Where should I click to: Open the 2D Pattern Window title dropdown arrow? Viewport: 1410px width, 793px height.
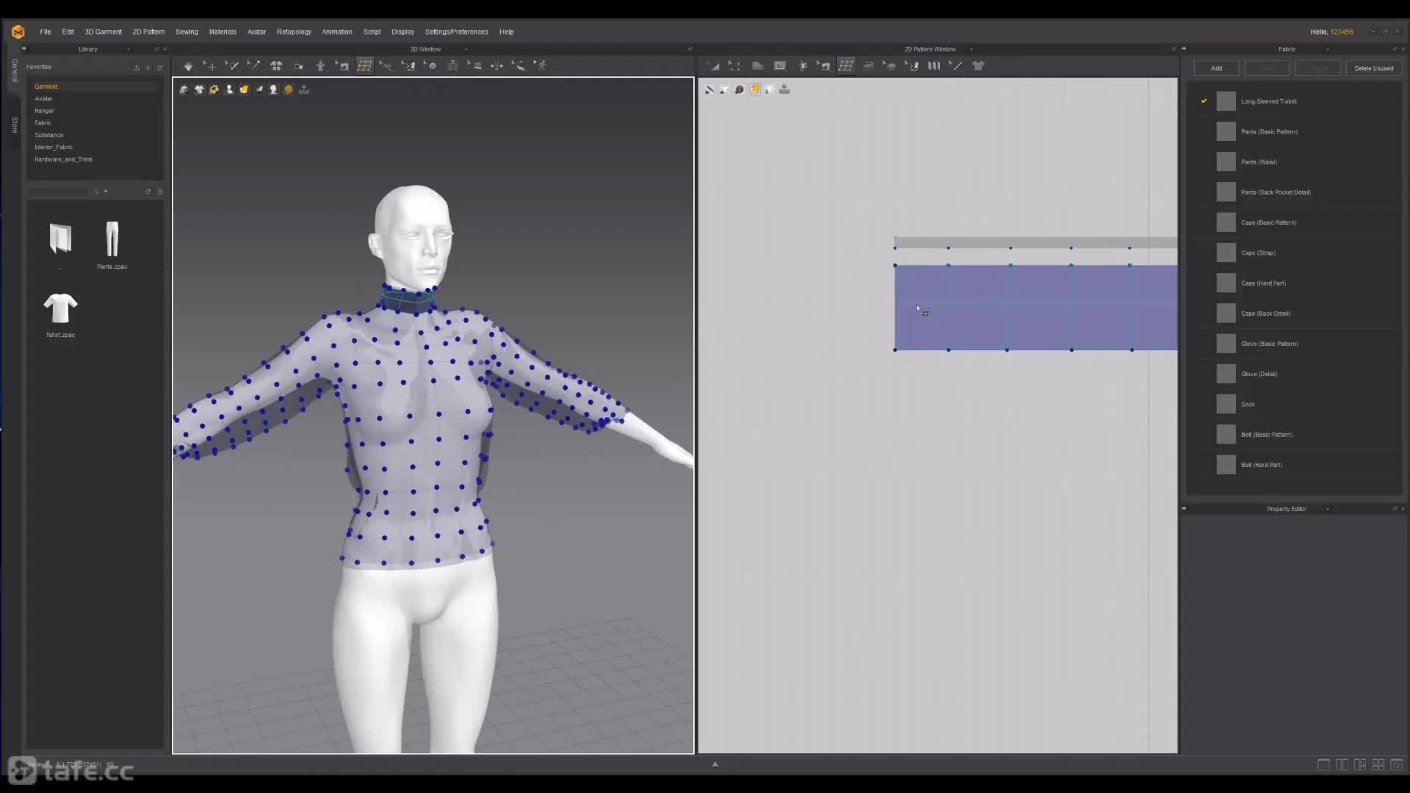(972, 49)
